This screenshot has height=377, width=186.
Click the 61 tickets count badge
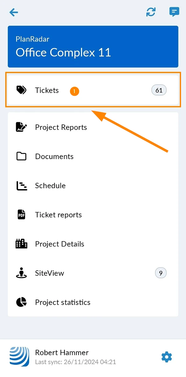tap(159, 90)
